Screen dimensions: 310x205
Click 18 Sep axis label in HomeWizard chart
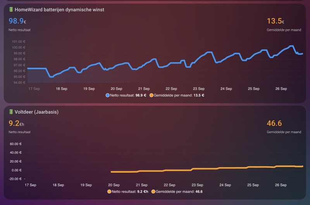click(62, 89)
